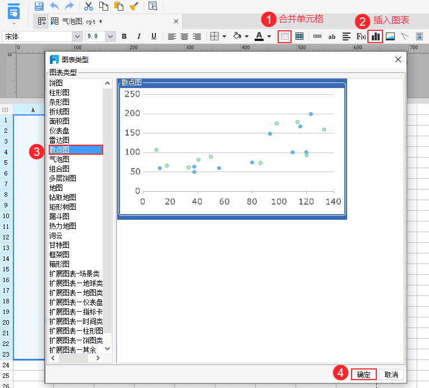429x388 pixels.
Task: Toggle bold formatting button
Action: click(124, 36)
